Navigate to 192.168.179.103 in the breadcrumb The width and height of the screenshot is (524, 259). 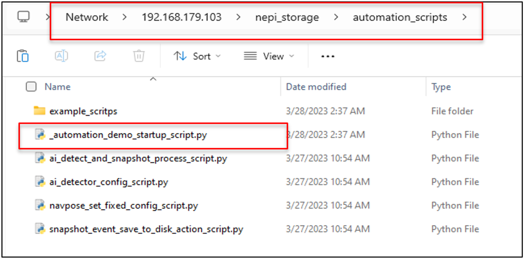(x=181, y=17)
